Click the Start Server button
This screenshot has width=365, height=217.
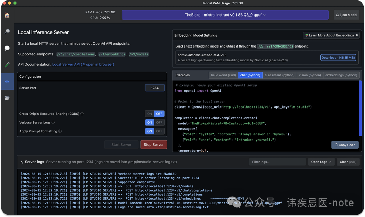tap(121, 144)
